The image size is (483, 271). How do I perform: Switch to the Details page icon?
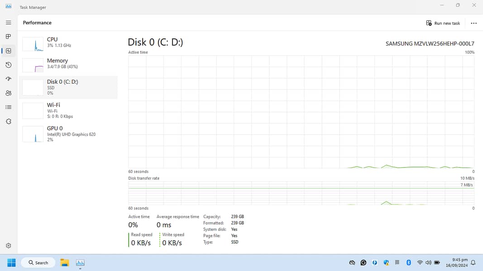pos(8,107)
